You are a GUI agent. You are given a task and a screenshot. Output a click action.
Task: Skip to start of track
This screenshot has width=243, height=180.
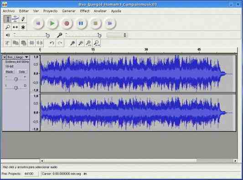point(38,23)
